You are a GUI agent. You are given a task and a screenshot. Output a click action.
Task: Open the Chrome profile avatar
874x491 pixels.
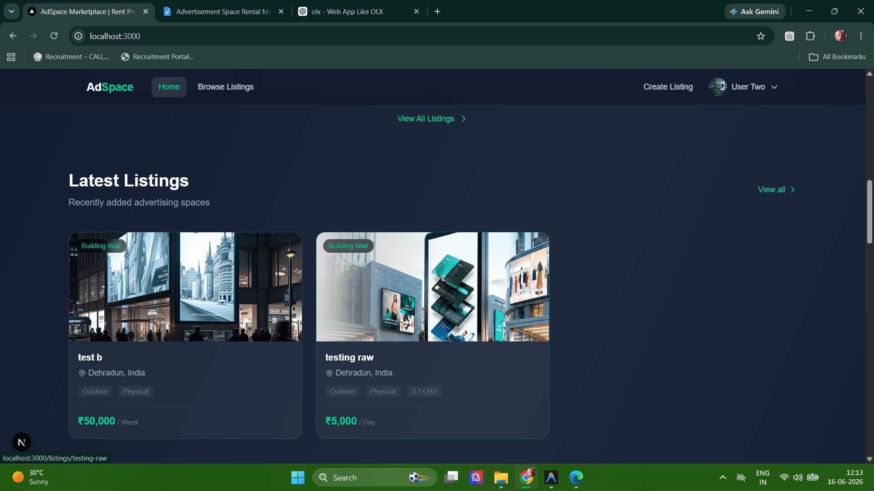[840, 36]
